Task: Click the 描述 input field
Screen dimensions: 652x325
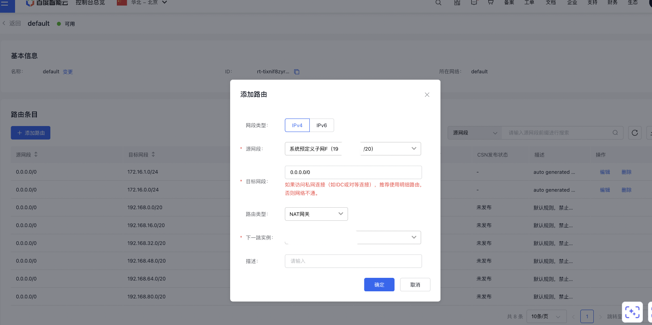Action: tap(353, 261)
